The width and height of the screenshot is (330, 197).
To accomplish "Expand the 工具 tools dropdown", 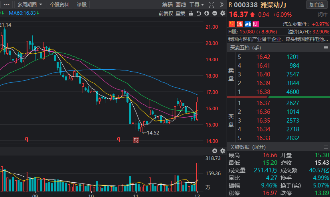I will click(x=196, y=5).
